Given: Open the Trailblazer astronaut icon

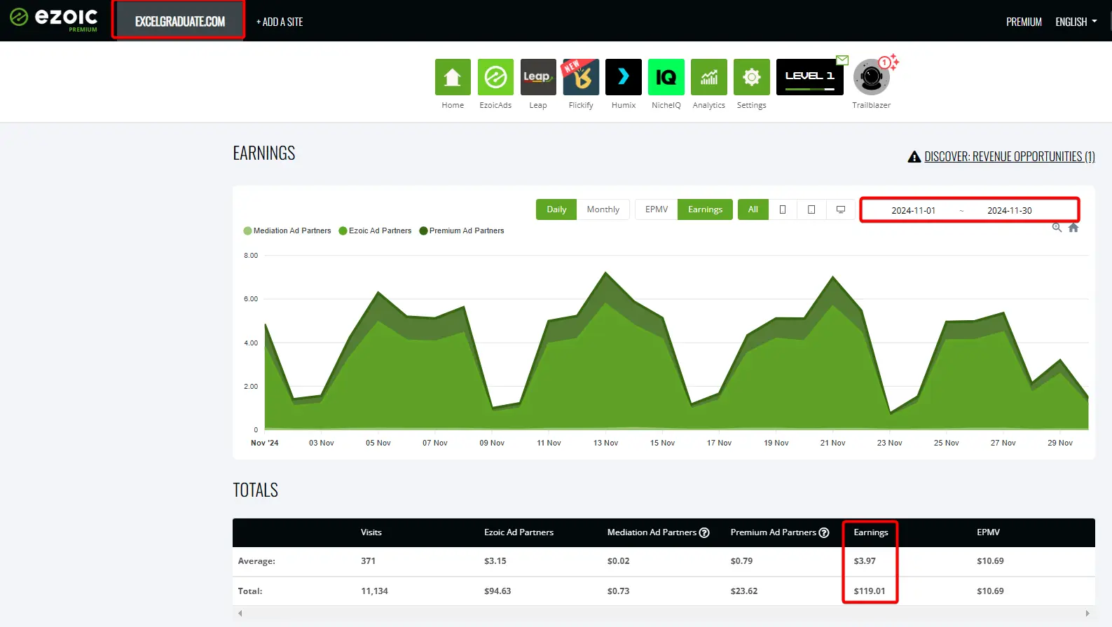Looking at the screenshot, I should click(871, 78).
